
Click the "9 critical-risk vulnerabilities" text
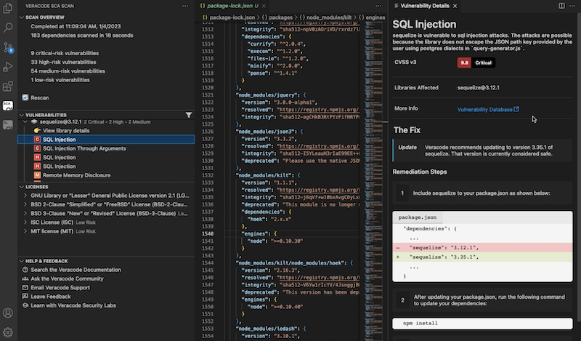[65, 53]
